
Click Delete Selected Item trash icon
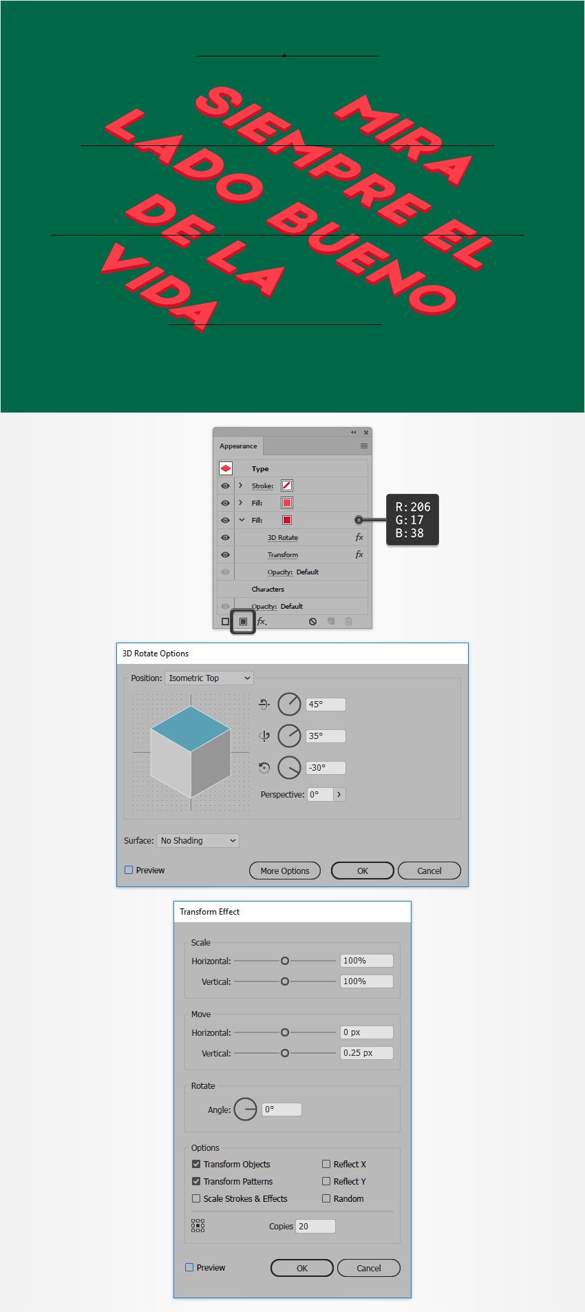(x=349, y=621)
